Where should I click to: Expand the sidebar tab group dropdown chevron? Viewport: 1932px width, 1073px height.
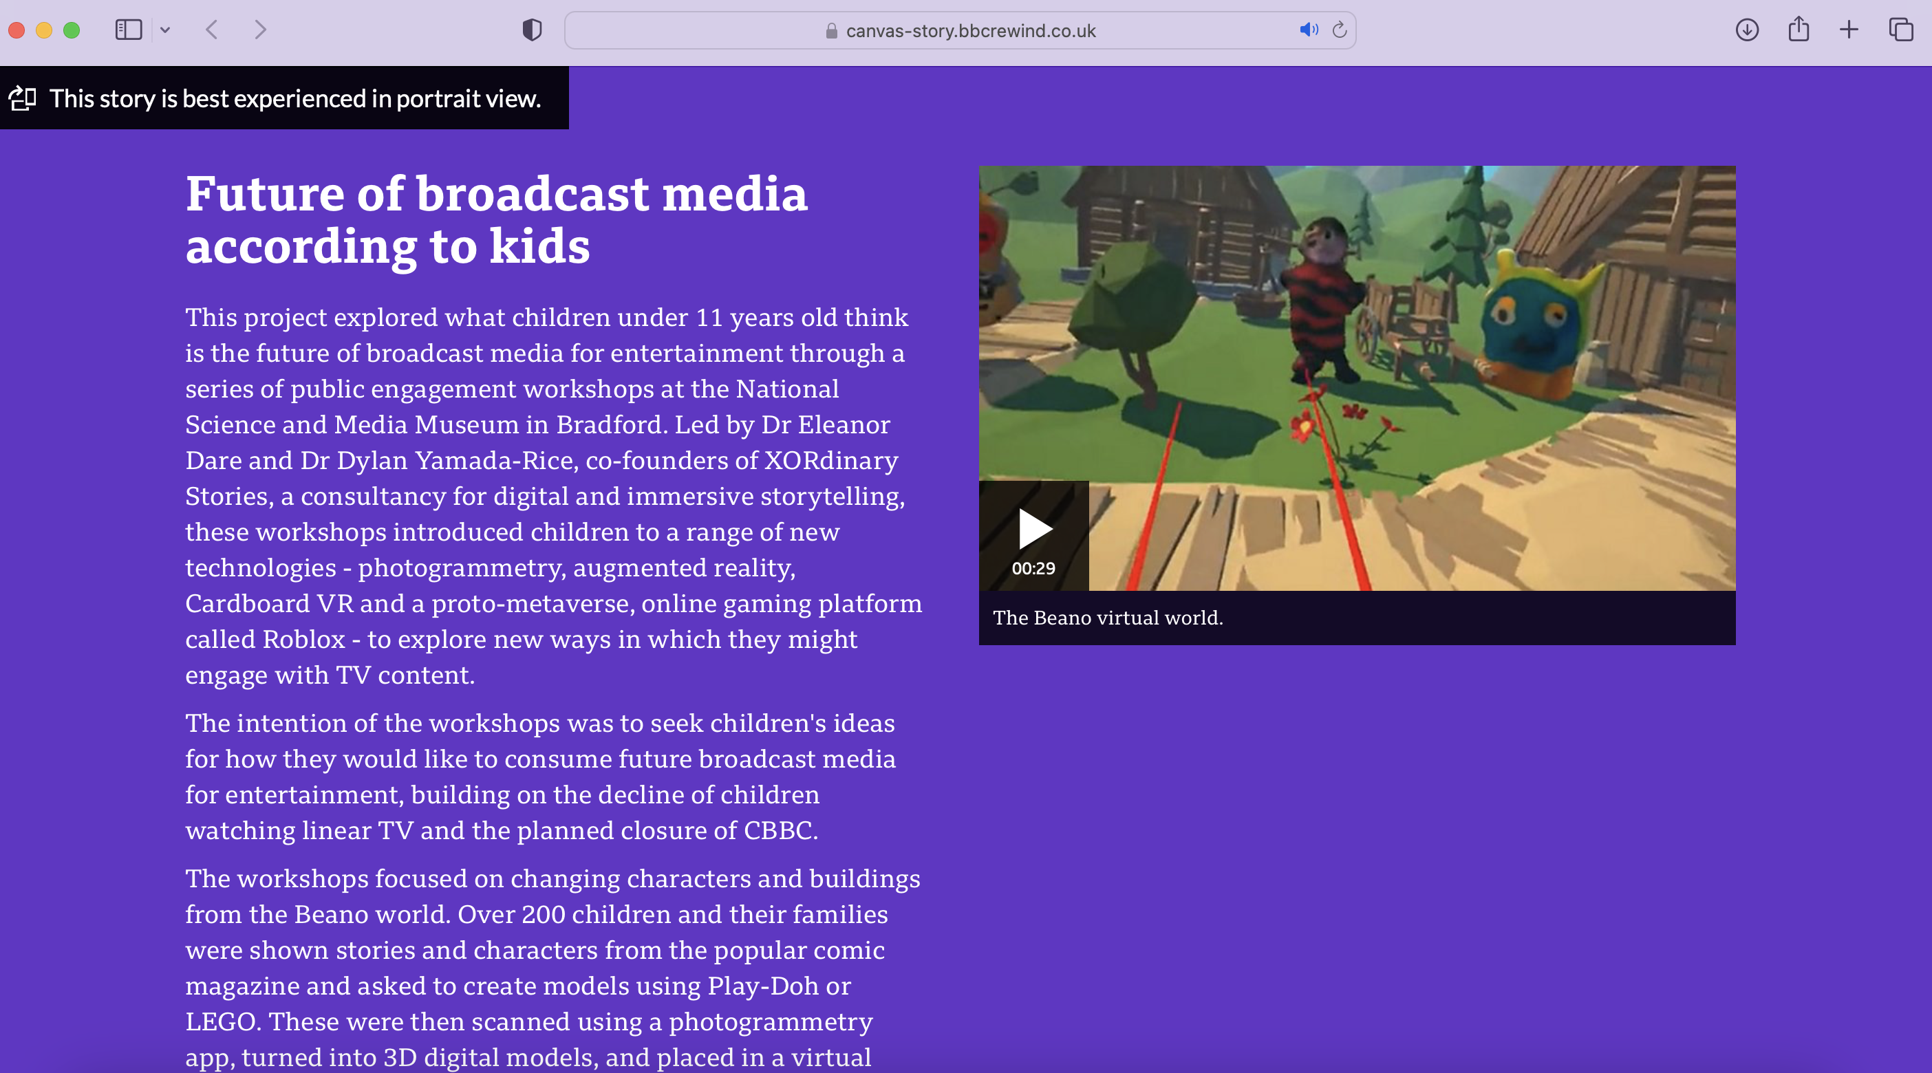pos(166,30)
